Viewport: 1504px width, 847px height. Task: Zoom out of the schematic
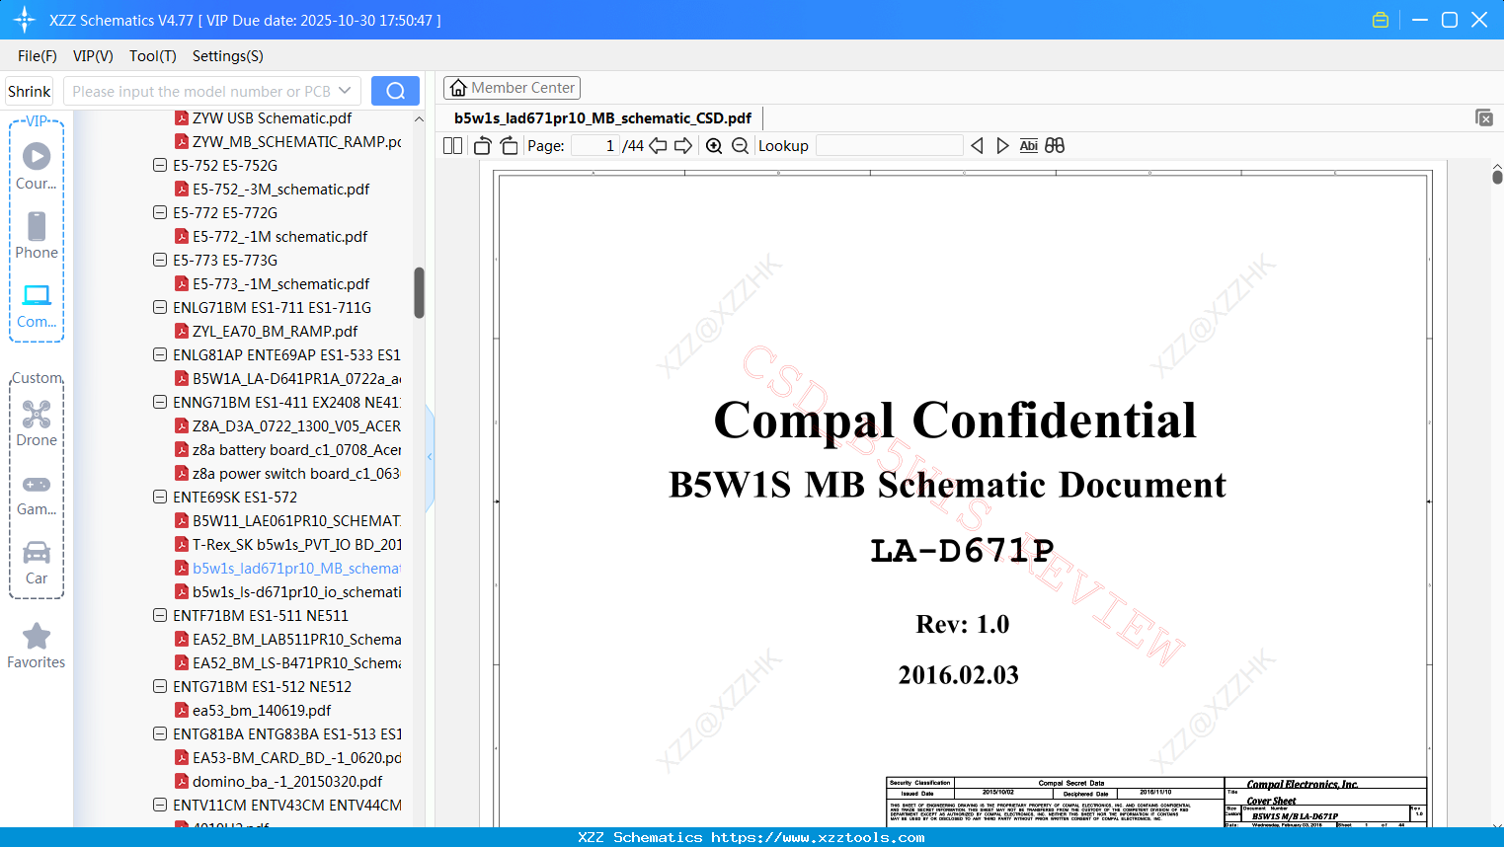coord(740,146)
